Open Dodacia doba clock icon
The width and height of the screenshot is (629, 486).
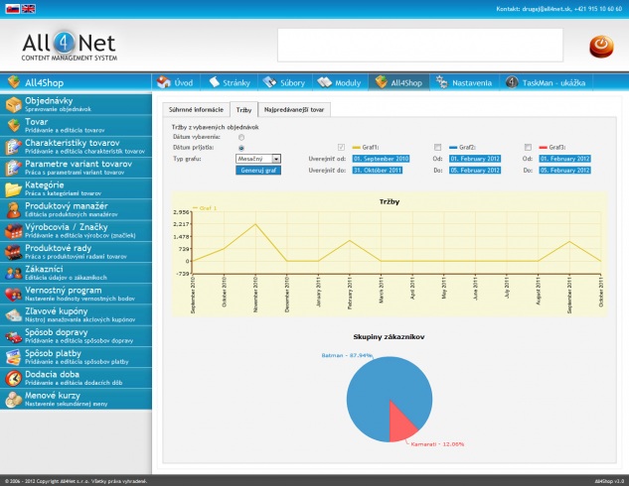pyautogui.click(x=13, y=378)
